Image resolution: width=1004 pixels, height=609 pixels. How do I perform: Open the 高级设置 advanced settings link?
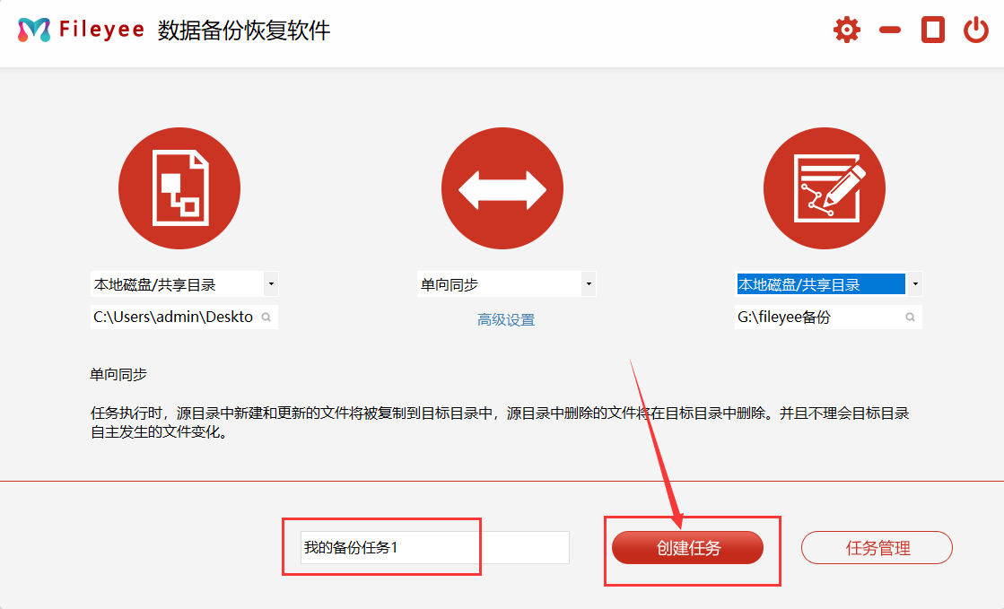[506, 320]
